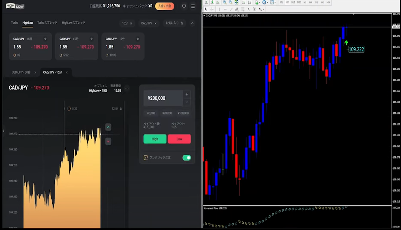Select the CAD/JPY card with 10:32 countdown
The height and width of the screenshot is (230, 401).
click(123, 46)
